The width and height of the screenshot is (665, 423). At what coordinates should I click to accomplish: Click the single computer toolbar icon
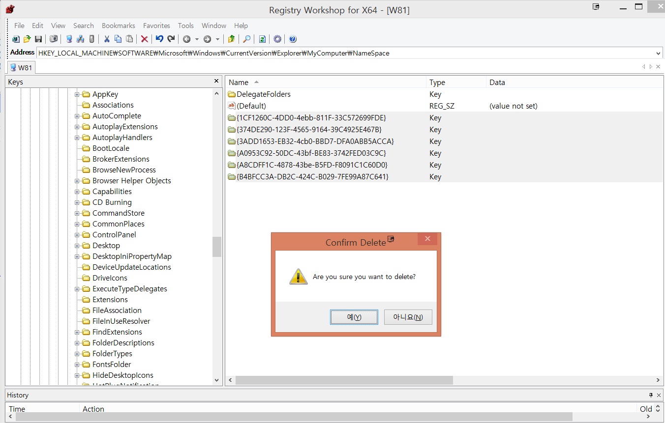[x=69, y=39]
